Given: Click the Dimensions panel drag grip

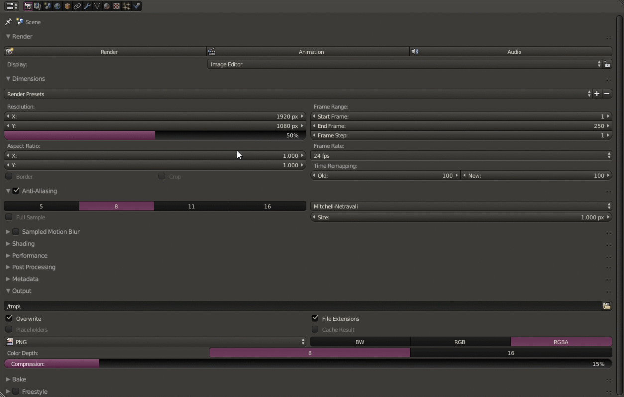Looking at the screenshot, I should pyautogui.click(x=608, y=79).
